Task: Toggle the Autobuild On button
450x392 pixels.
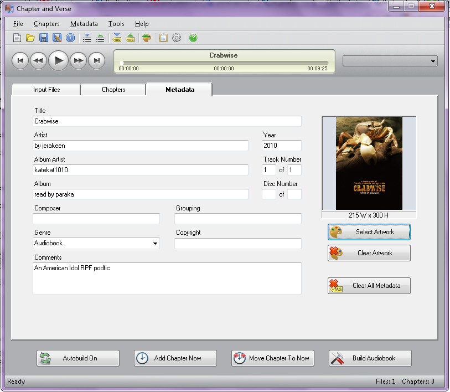Action: tap(78, 358)
